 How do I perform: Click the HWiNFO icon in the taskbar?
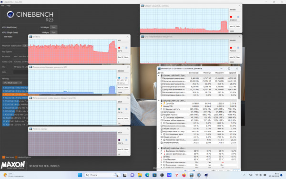[x=191, y=175]
